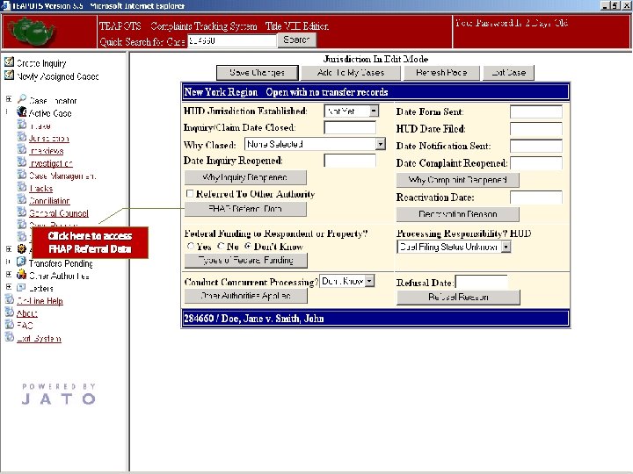Viewport: 633px width, 474px height.
Task: Click the Refusal Reason button
Action: [458, 298]
